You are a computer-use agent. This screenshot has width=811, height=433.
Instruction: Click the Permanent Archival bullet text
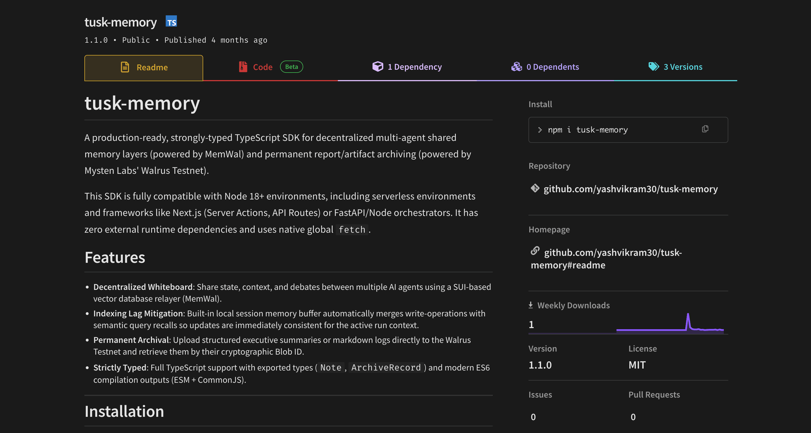[x=282, y=346]
